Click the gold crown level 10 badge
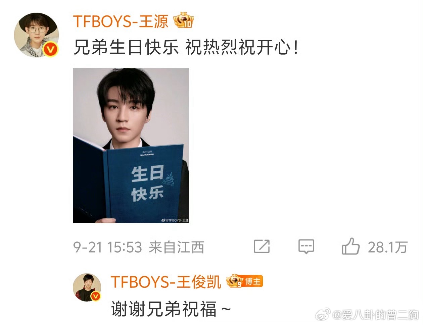Screen dimensions: 423x325 click(x=184, y=20)
